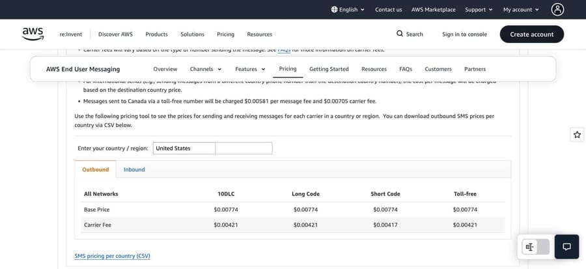Viewport: 586px width, 269px height.
Task: Expand the Features submenu
Action: (x=251, y=69)
